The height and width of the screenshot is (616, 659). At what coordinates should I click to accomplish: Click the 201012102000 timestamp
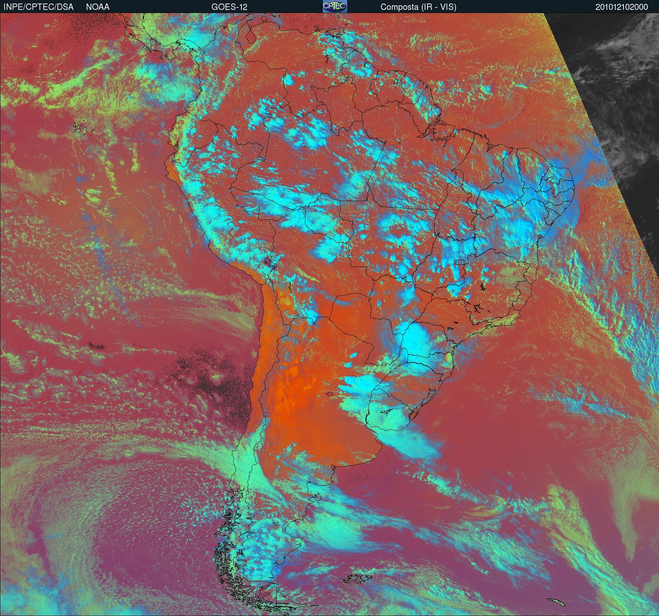tap(622, 7)
